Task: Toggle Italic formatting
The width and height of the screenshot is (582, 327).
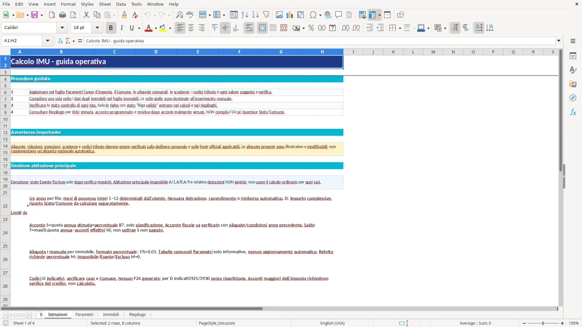Action: click(x=121, y=28)
